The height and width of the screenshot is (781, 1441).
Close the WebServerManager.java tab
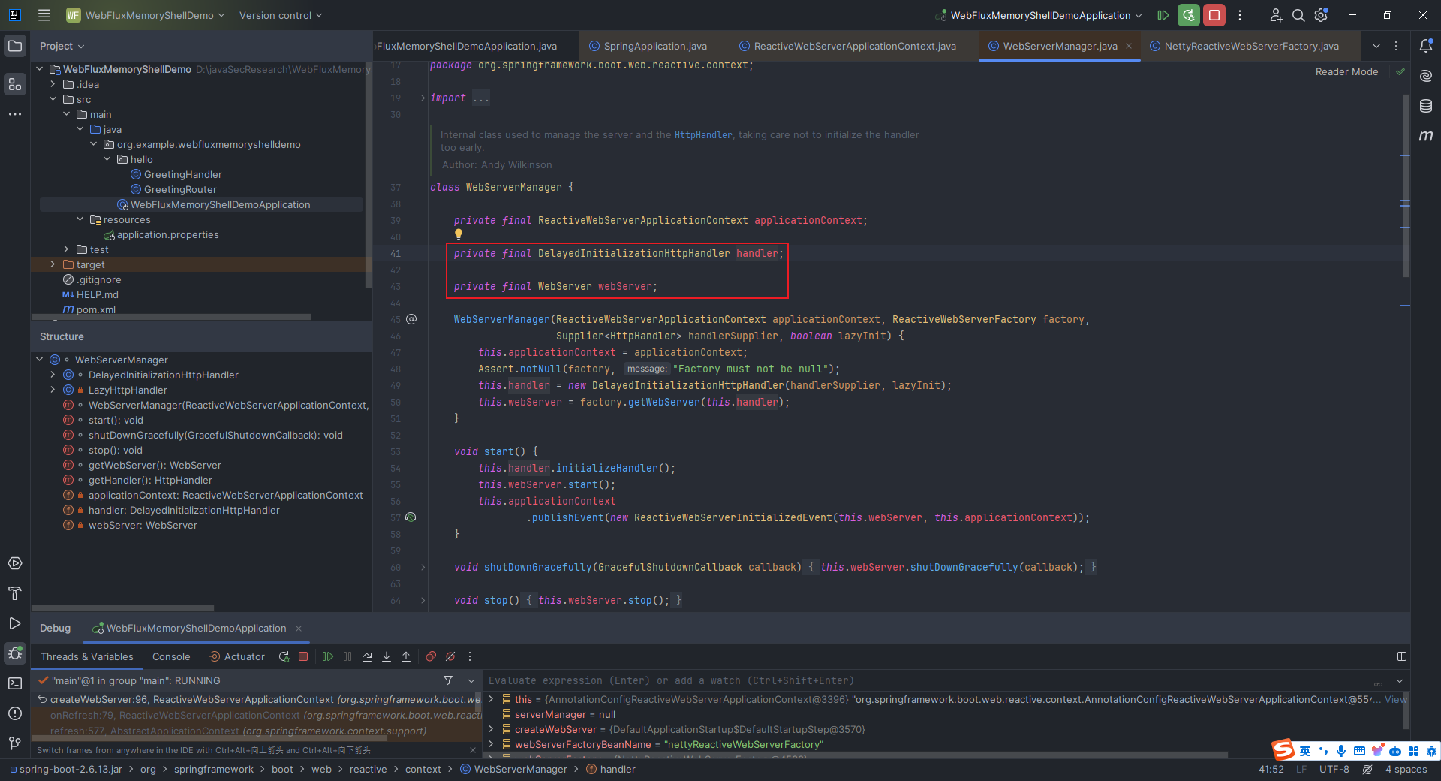[x=1129, y=46]
